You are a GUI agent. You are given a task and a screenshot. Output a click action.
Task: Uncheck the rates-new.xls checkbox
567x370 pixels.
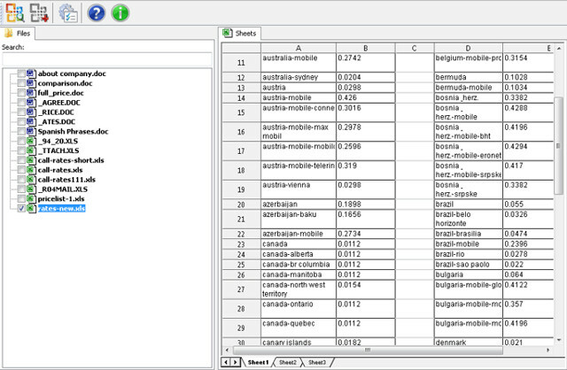(x=21, y=209)
